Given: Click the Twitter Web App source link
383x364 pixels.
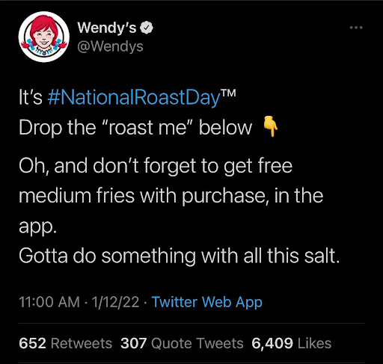Looking at the screenshot, I should click(207, 302).
